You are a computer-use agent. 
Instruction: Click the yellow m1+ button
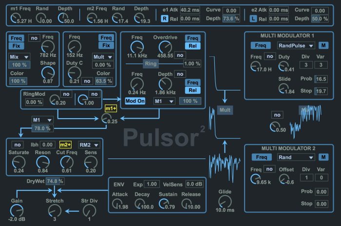click(111, 108)
